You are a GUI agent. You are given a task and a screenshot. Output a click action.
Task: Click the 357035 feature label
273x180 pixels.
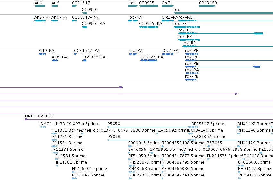click(x=215, y=143)
